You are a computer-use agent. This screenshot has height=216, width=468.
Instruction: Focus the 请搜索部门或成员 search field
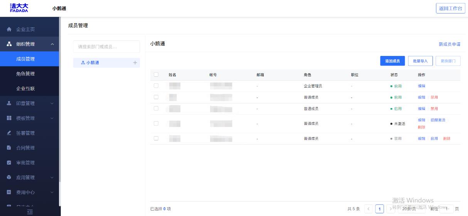click(106, 47)
